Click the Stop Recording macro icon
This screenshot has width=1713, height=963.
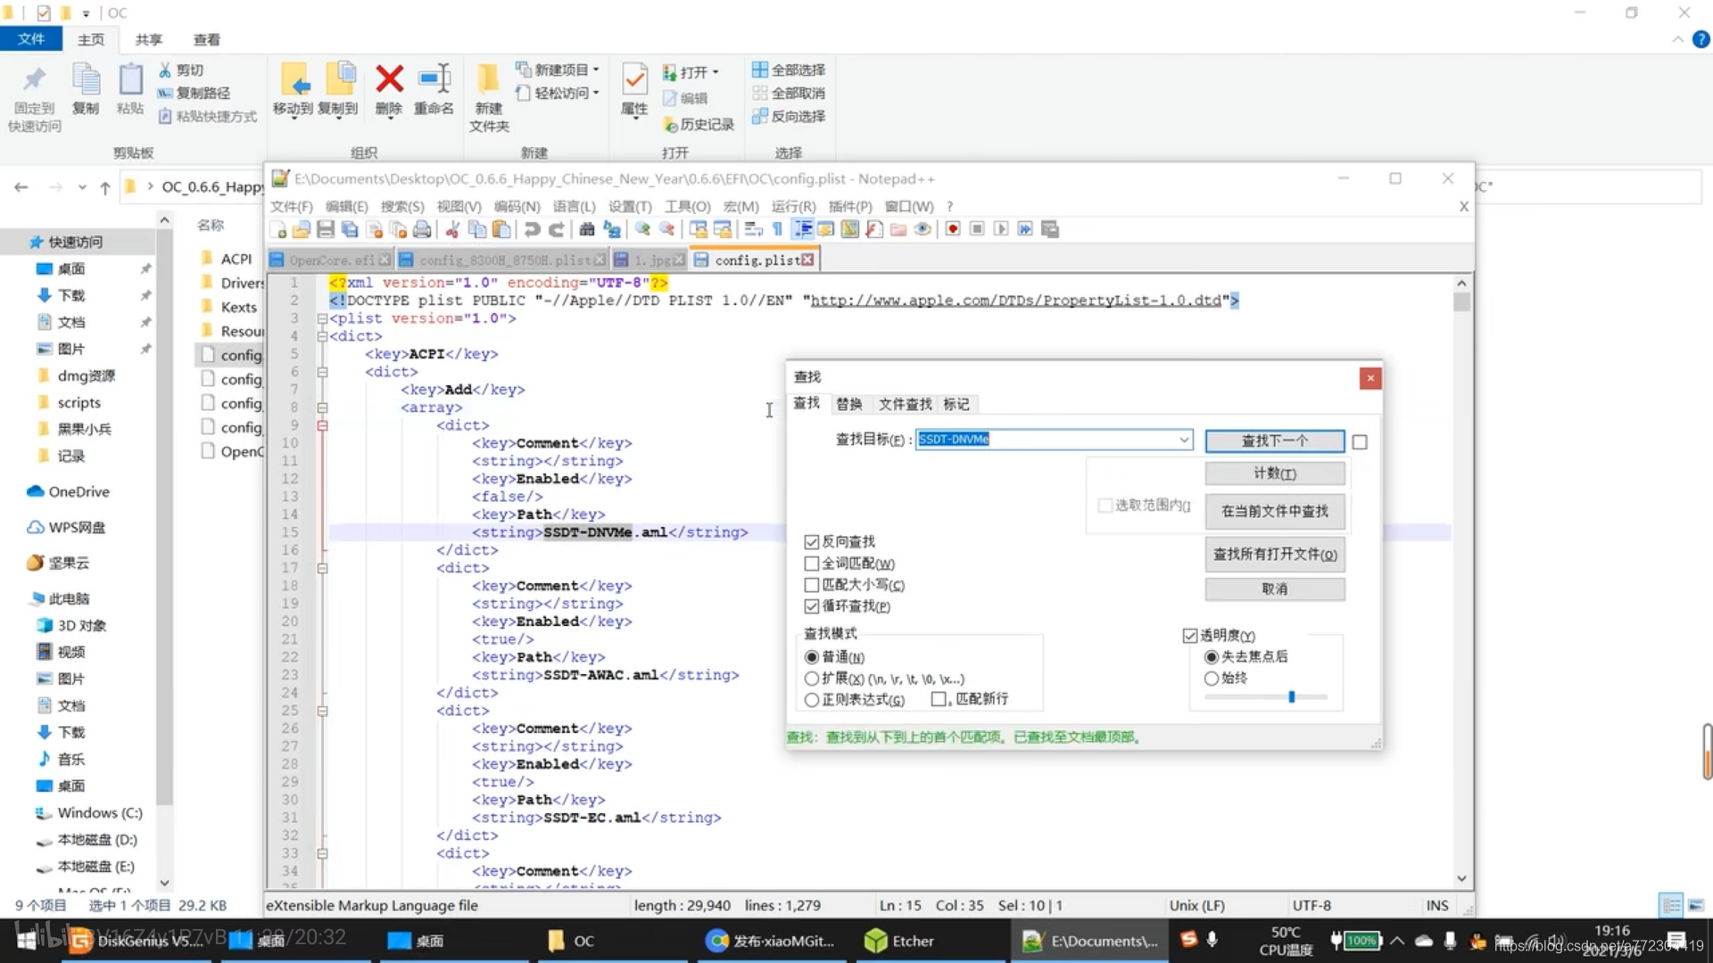click(x=977, y=230)
